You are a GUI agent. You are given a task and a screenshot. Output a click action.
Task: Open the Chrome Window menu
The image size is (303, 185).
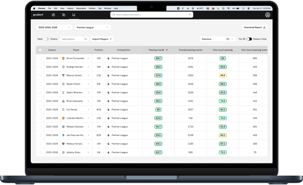tap(108, 8)
